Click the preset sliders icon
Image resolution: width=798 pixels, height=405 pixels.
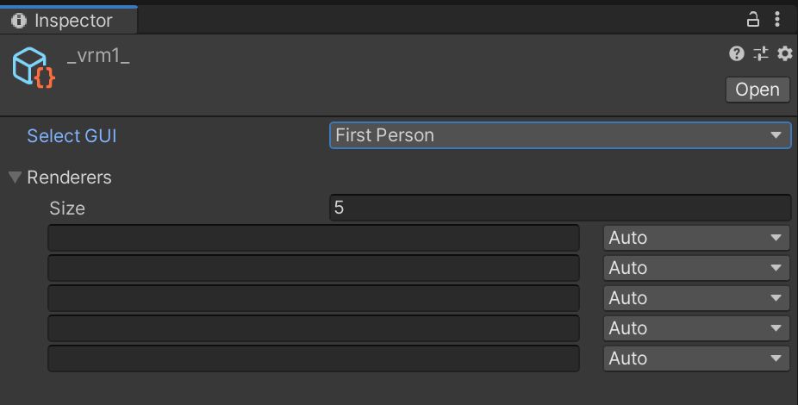pos(761,53)
